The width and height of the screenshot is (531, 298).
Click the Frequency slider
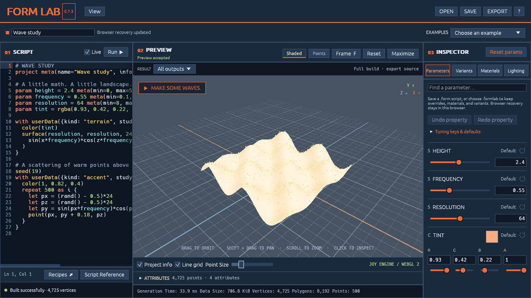click(x=460, y=190)
